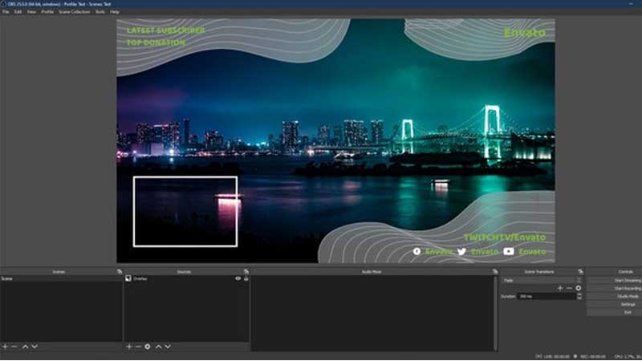The image size is (642, 361).
Task: Click the Scenes panel header
Action: [59, 272]
